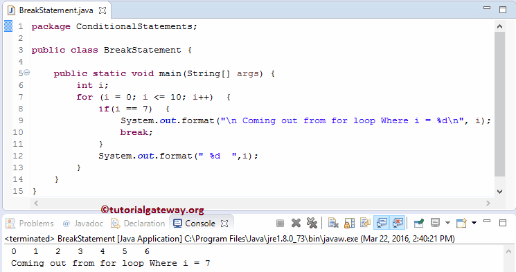Maximize the Console view panel
Screen dimensions: 516x272
[x=503, y=223]
